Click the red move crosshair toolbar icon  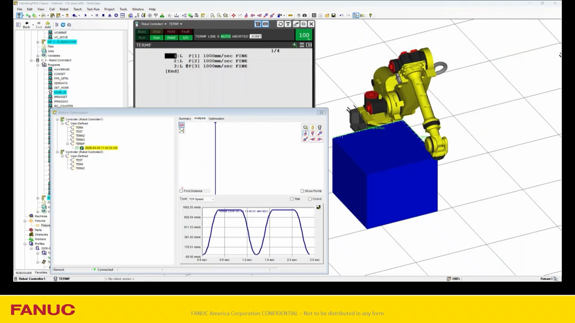click(x=233, y=15)
